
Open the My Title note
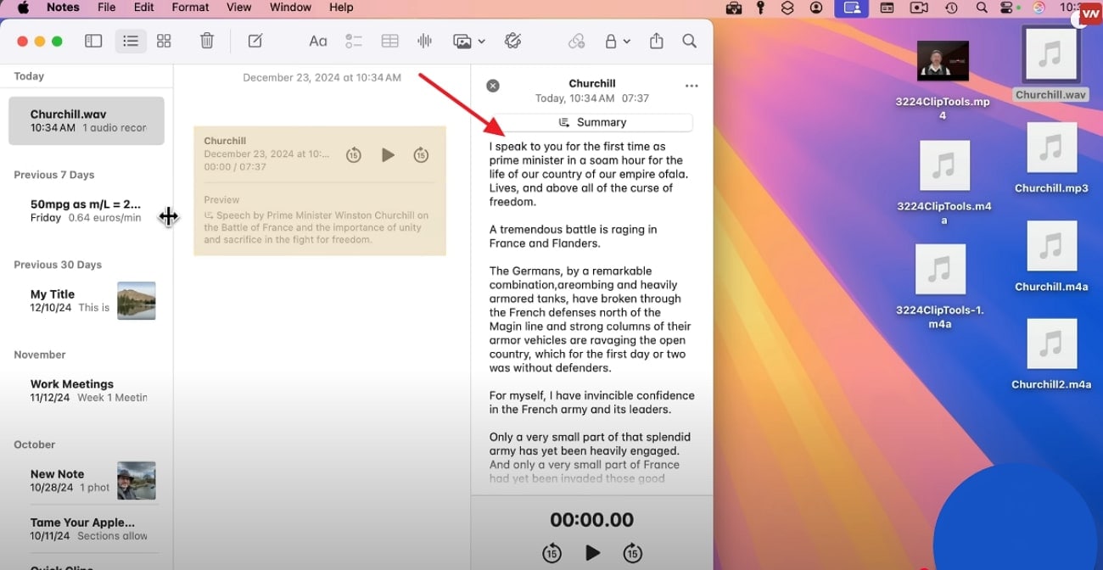pos(87,300)
